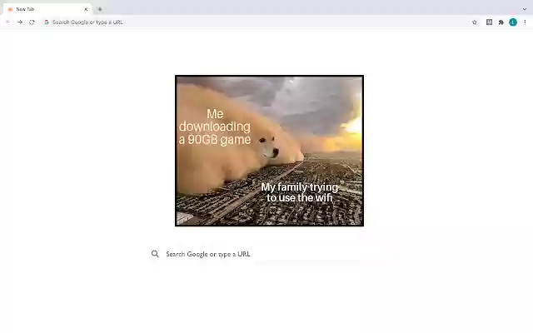533x333 pixels.
Task: Click the magnifier icon in search box
Action: click(x=155, y=254)
